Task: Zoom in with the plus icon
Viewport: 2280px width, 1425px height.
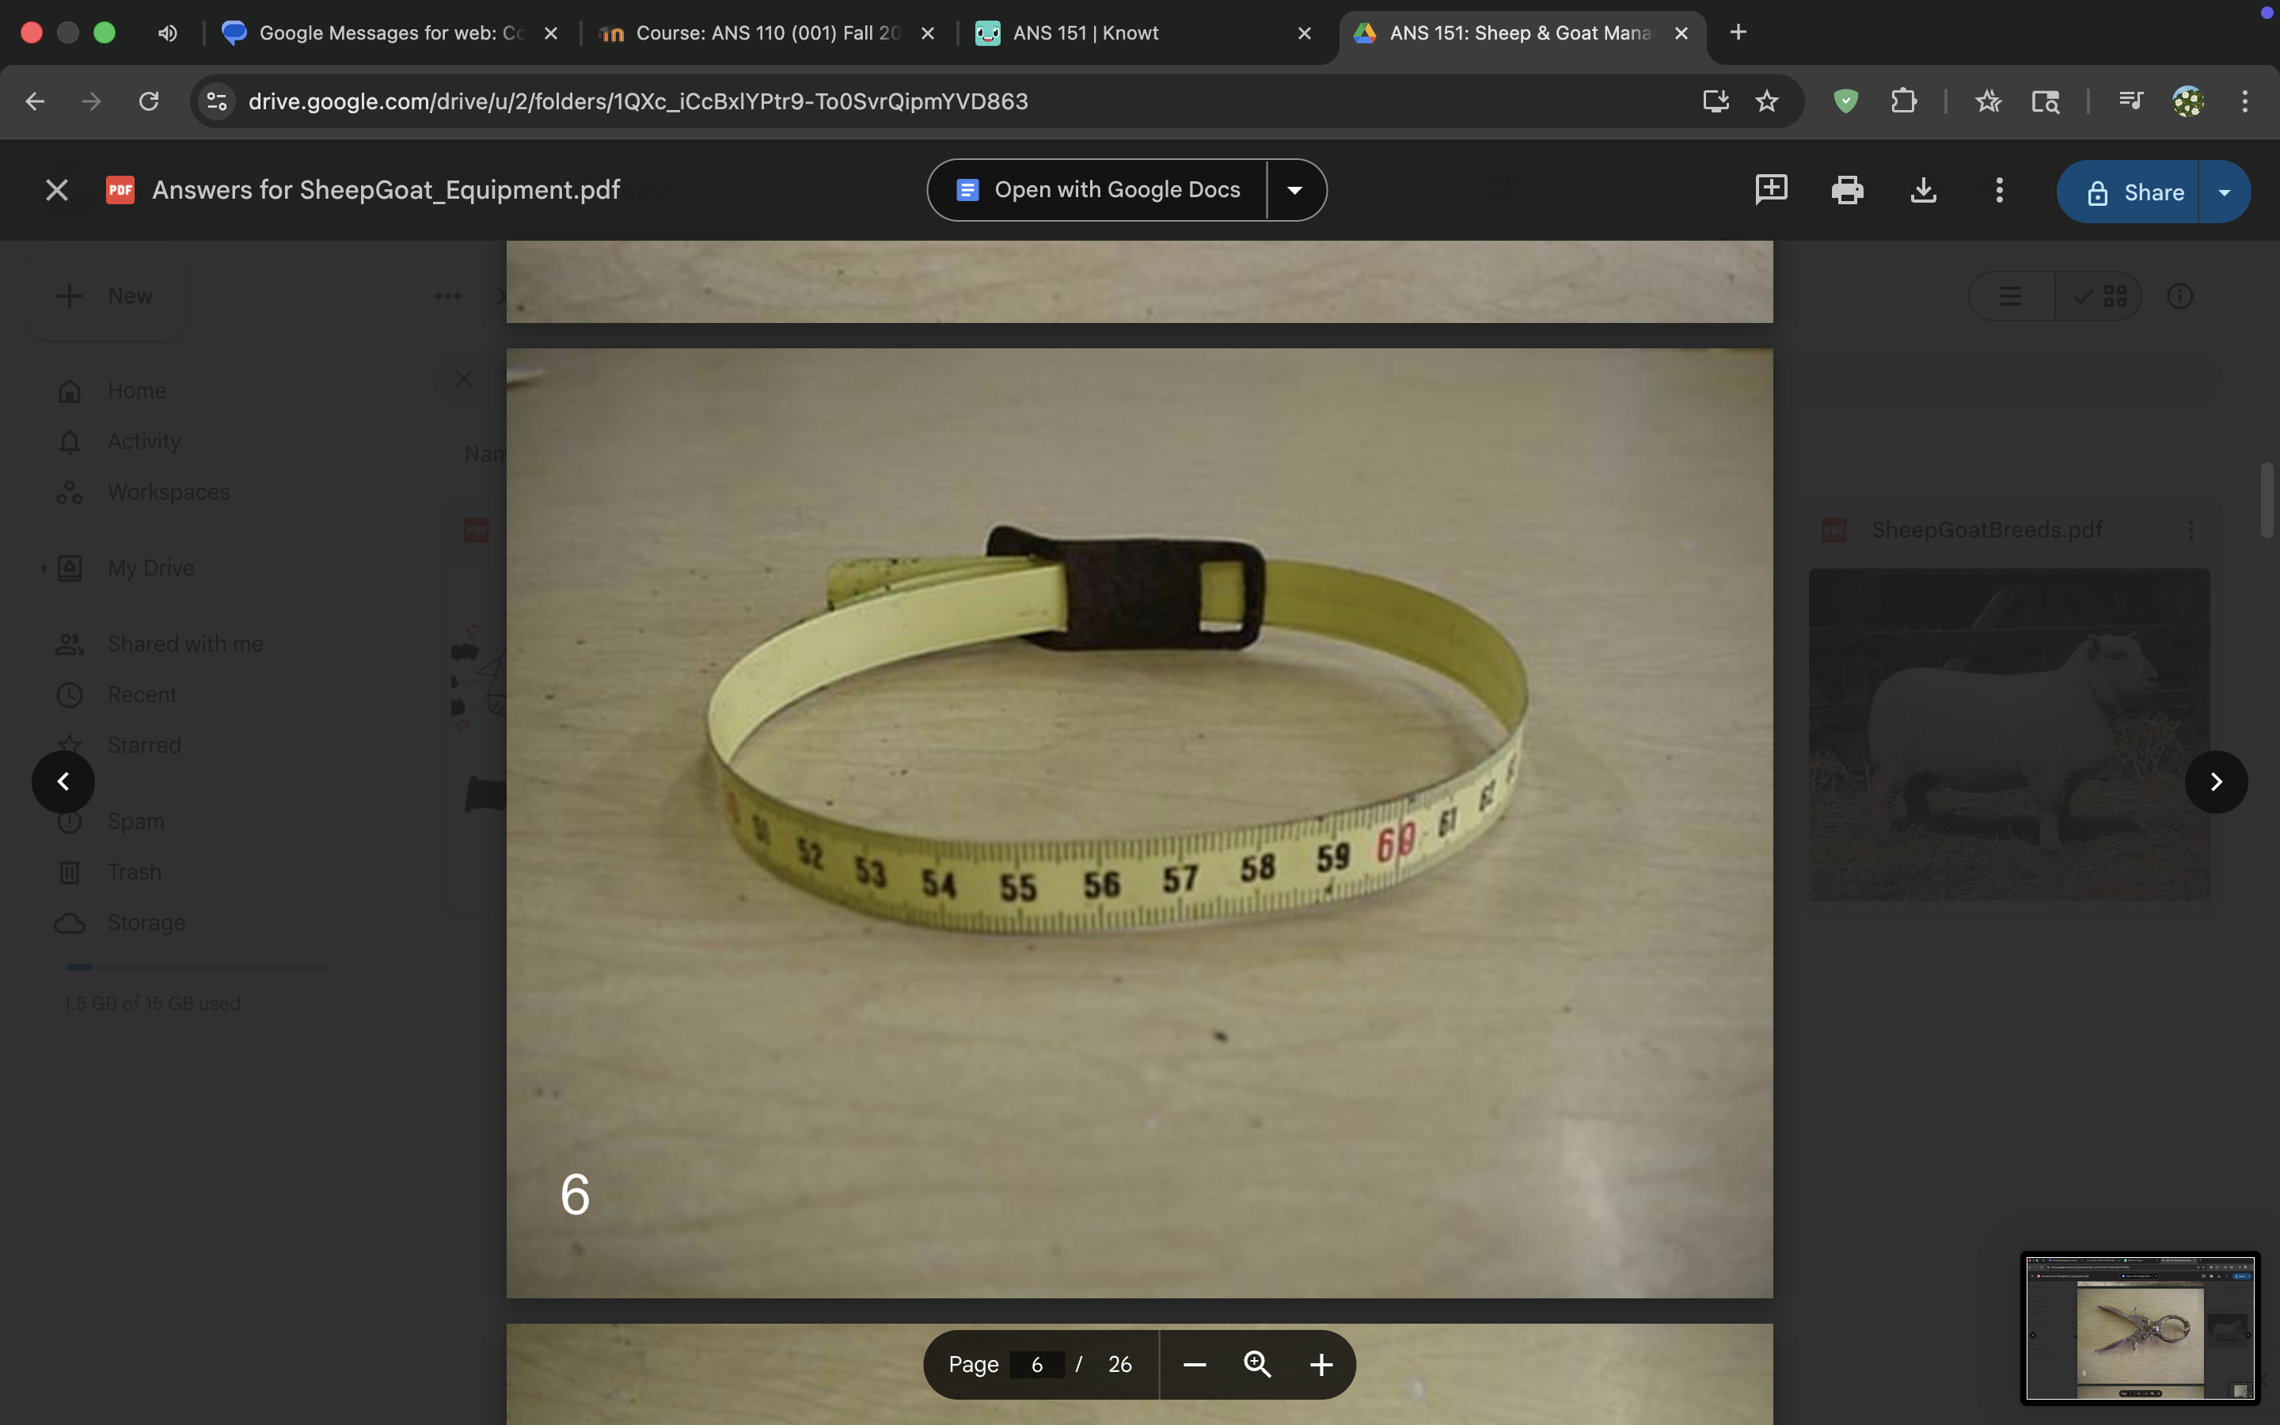Action: point(1320,1365)
